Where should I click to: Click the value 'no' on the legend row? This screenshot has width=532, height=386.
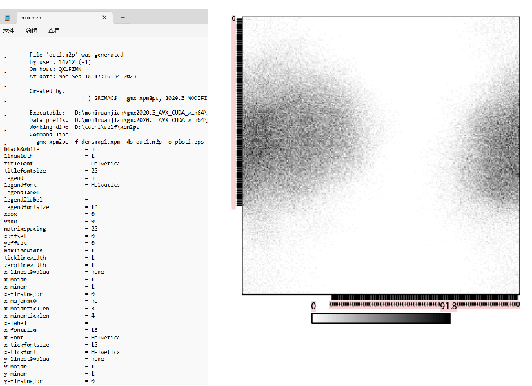(x=95, y=178)
